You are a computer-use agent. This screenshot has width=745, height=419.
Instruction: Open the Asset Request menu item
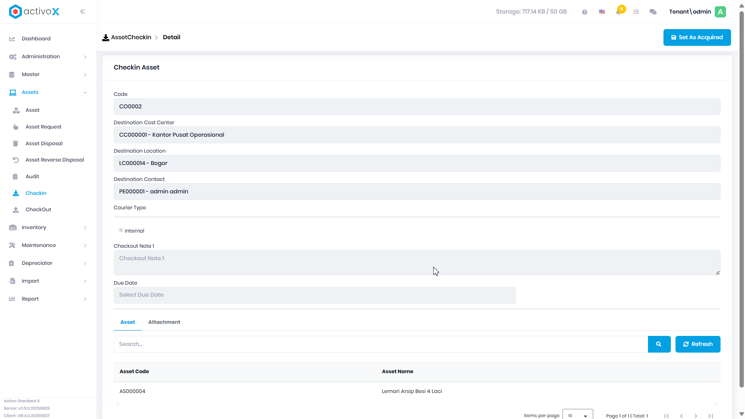click(x=43, y=127)
